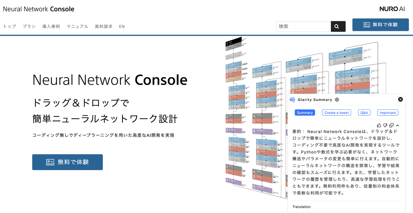Image resolution: width=413 pixels, height=213 pixels.
Task: Open the 導入事例 menu item
Action: (51, 26)
